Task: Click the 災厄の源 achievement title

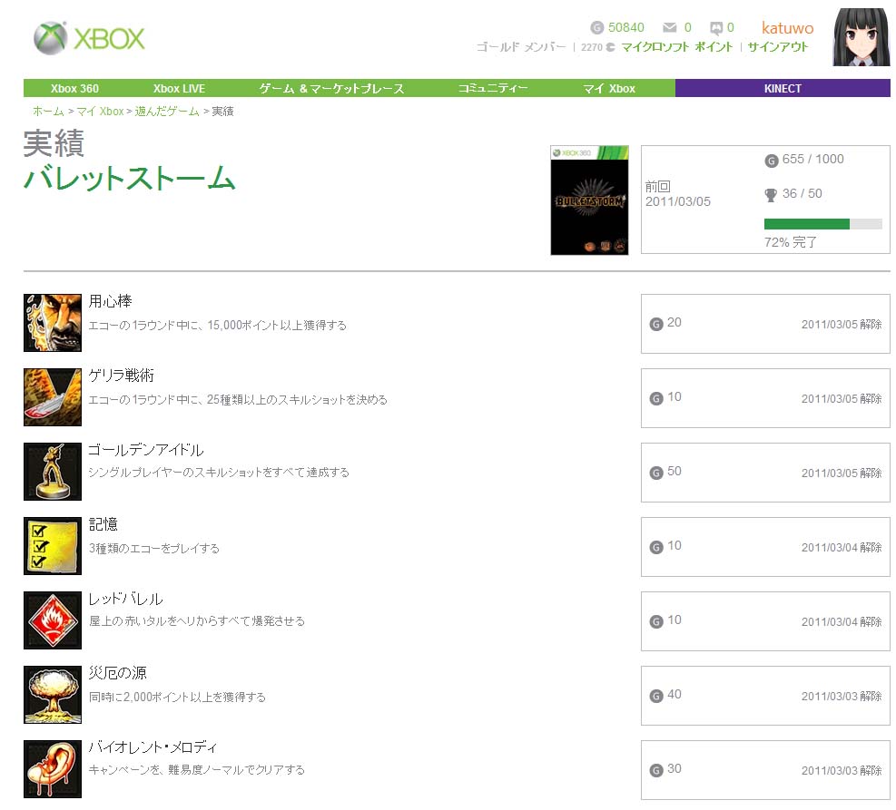Action: coord(118,673)
